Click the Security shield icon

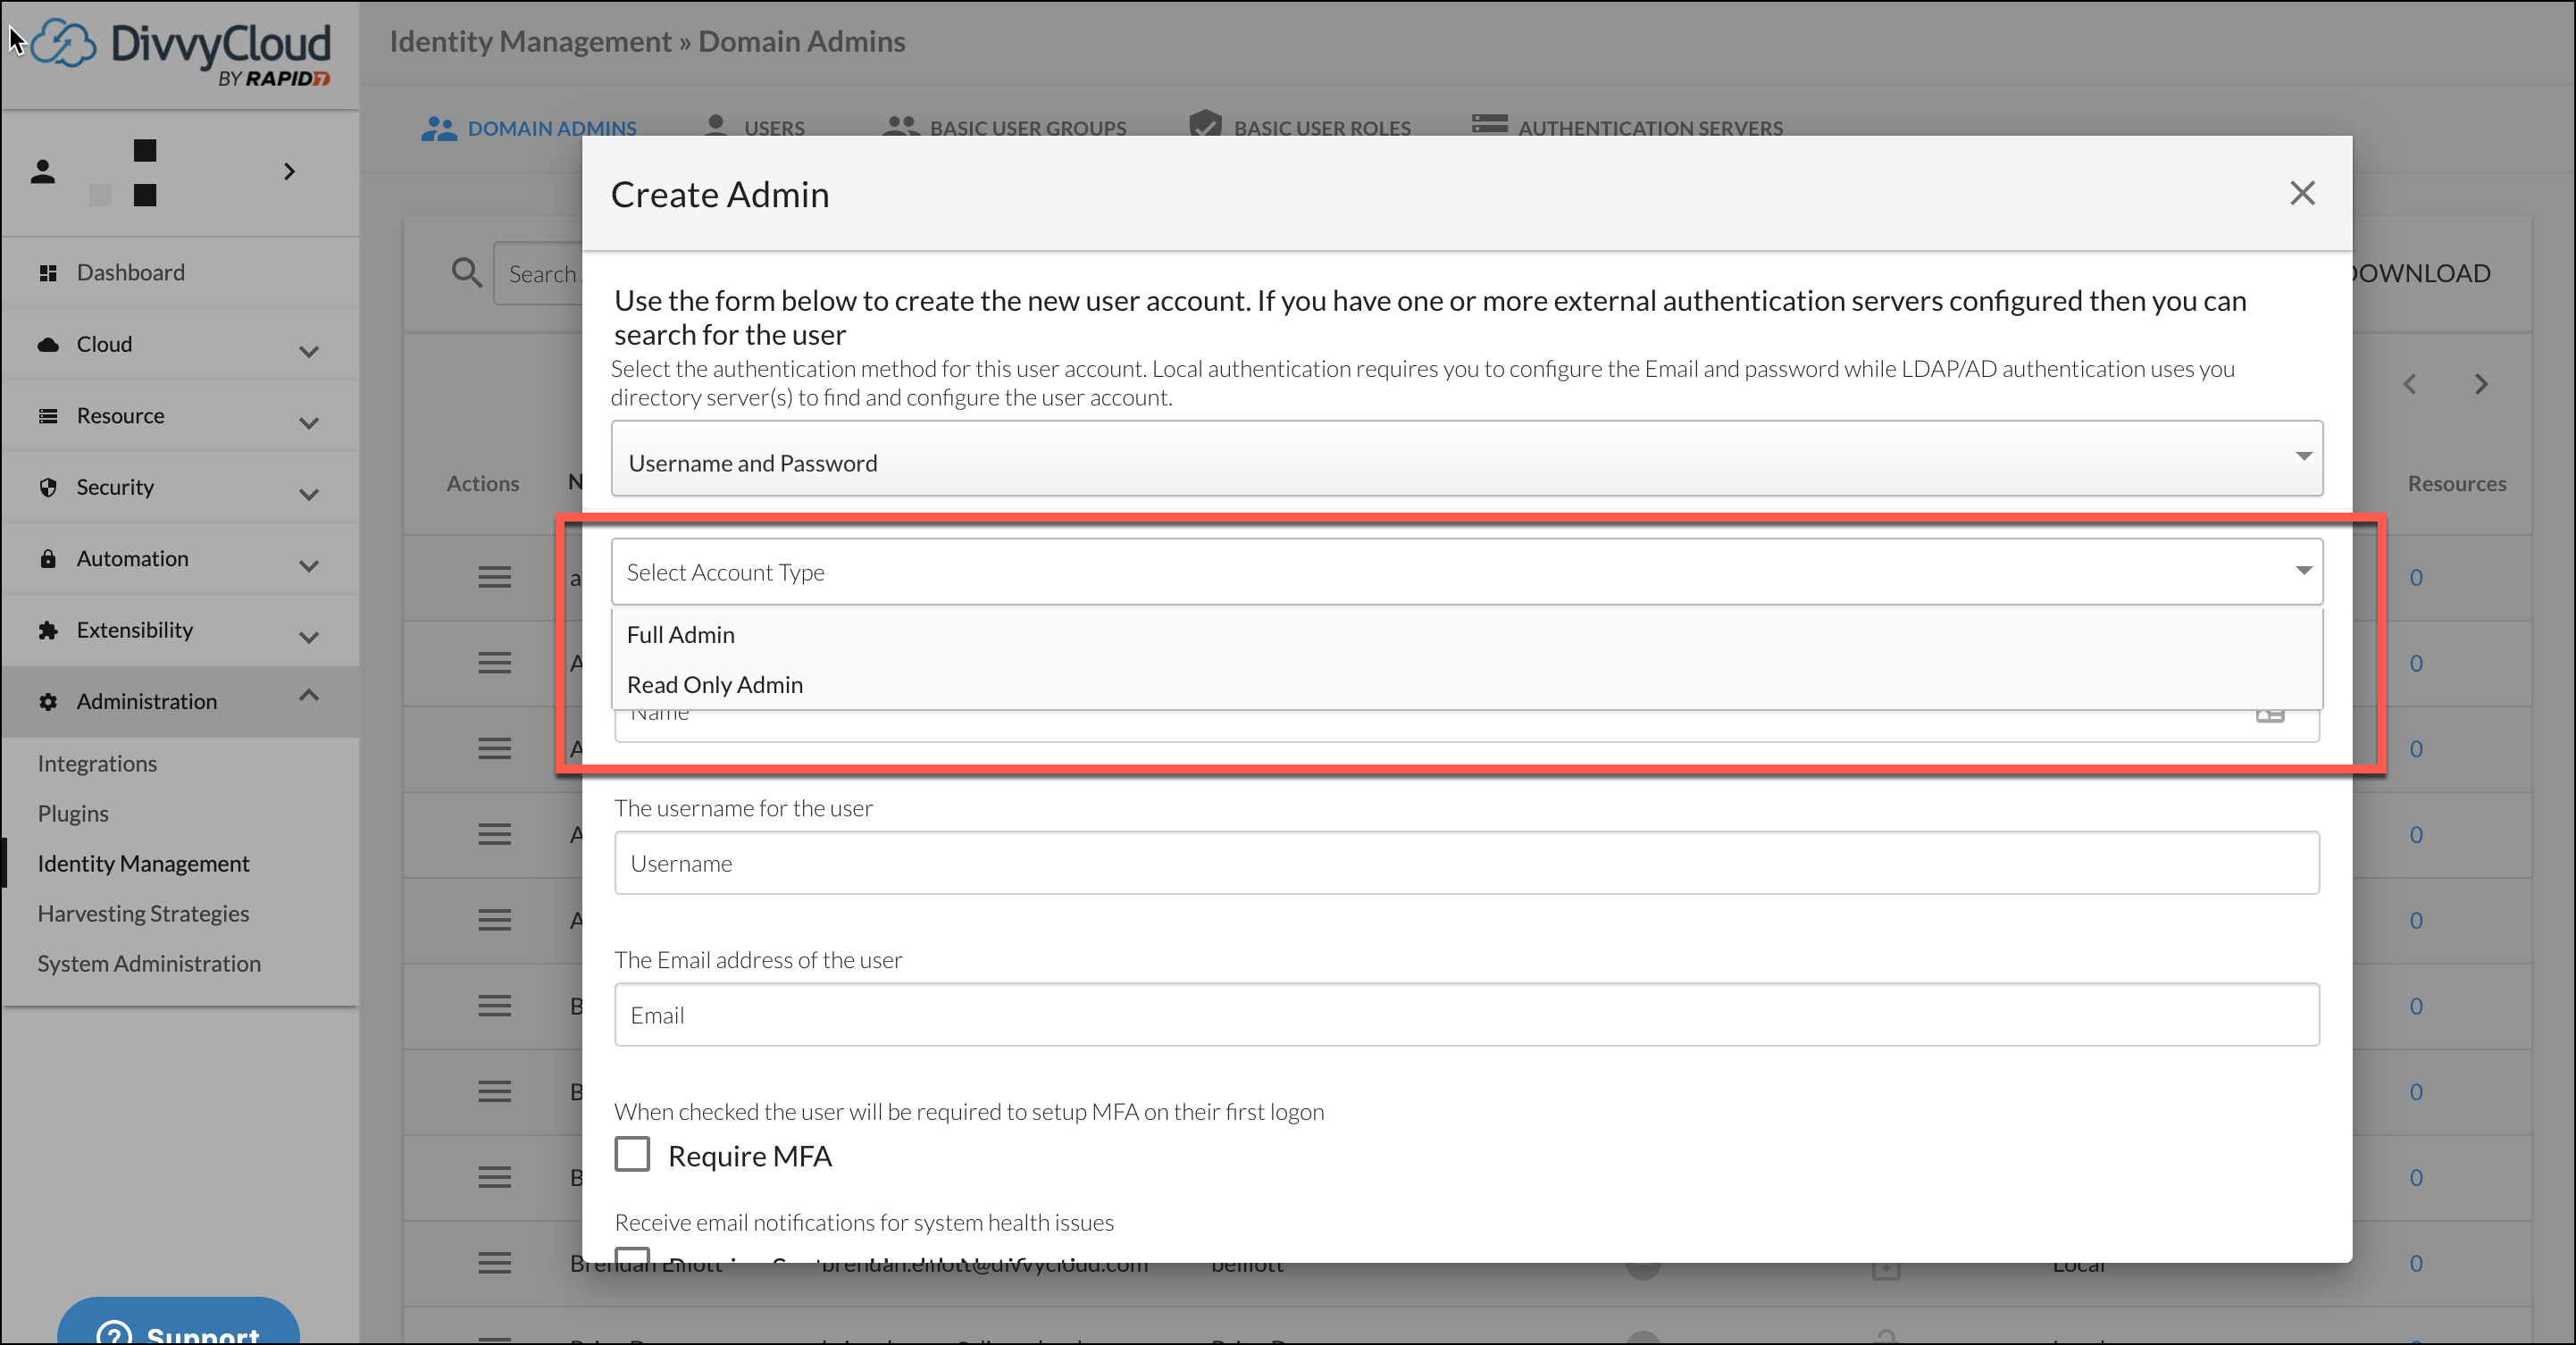coord(48,487)
